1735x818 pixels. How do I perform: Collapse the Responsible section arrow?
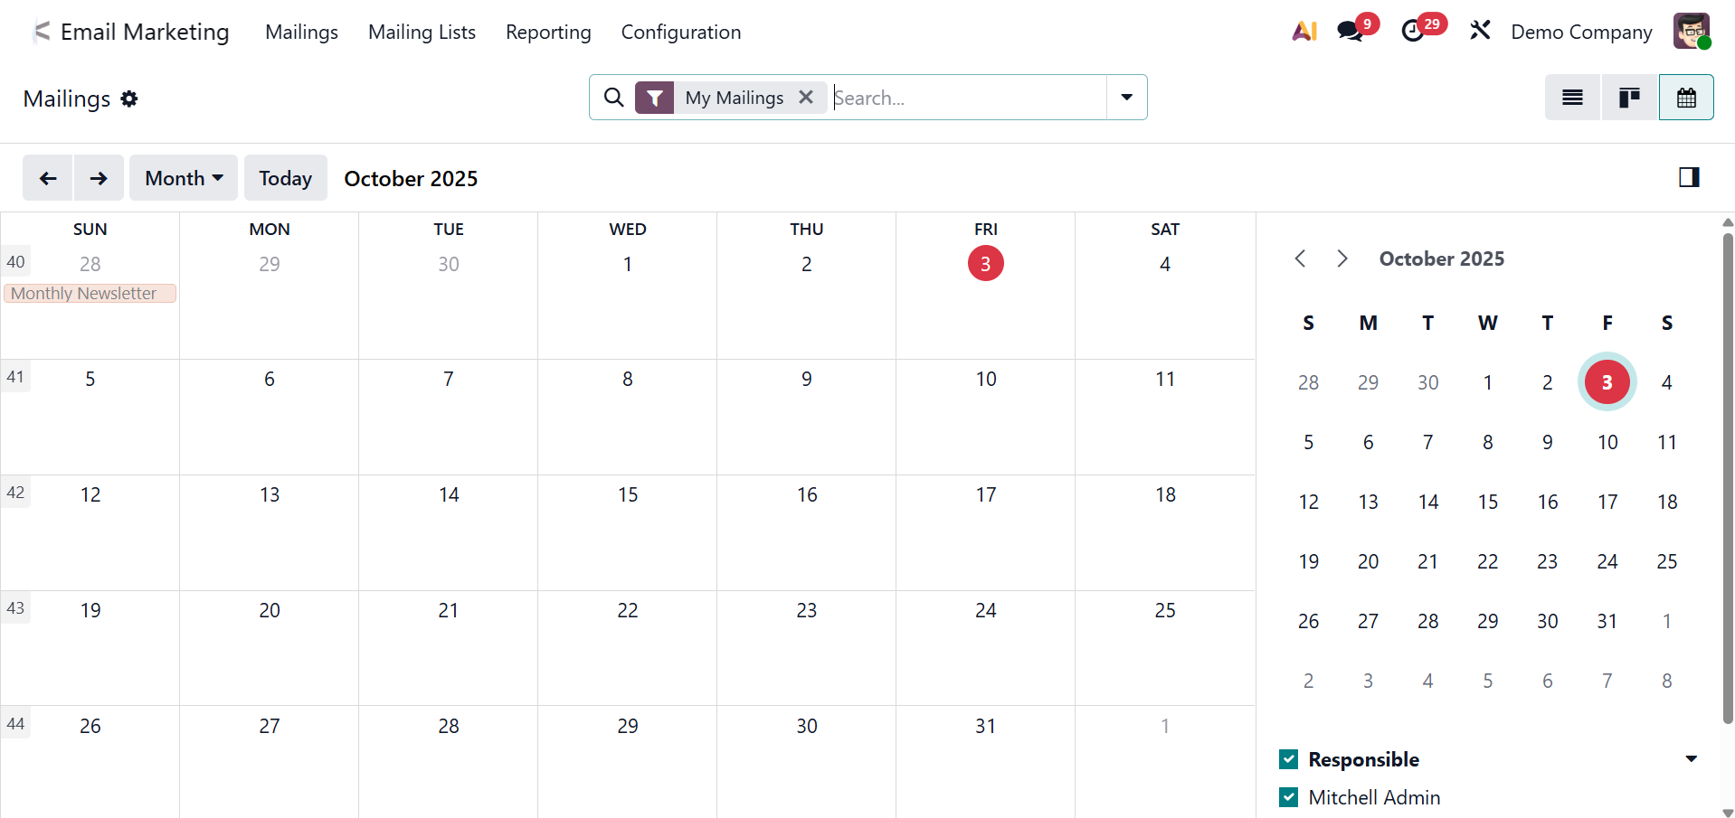click(1691, 759)
